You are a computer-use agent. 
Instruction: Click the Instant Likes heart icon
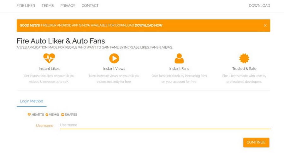(49, 58)
